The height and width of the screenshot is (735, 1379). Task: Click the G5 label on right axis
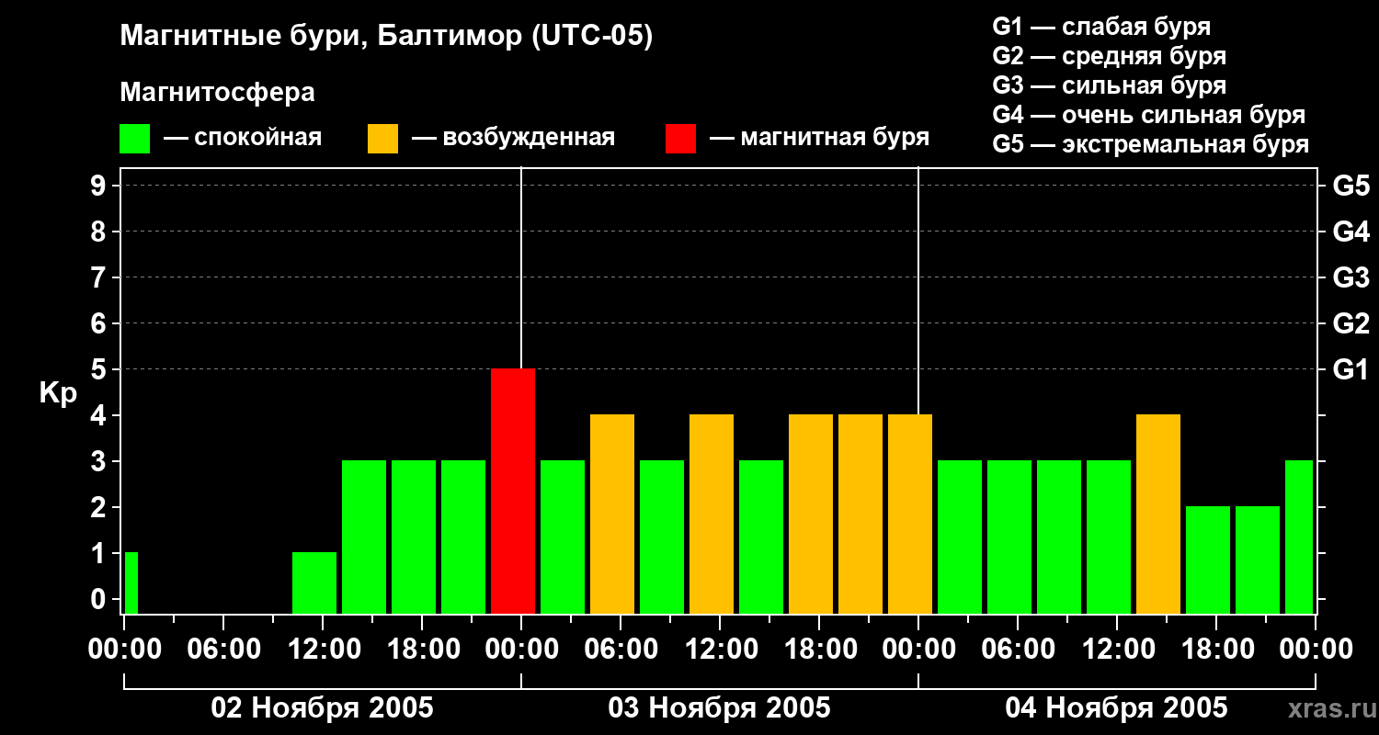click(1351, 186)
